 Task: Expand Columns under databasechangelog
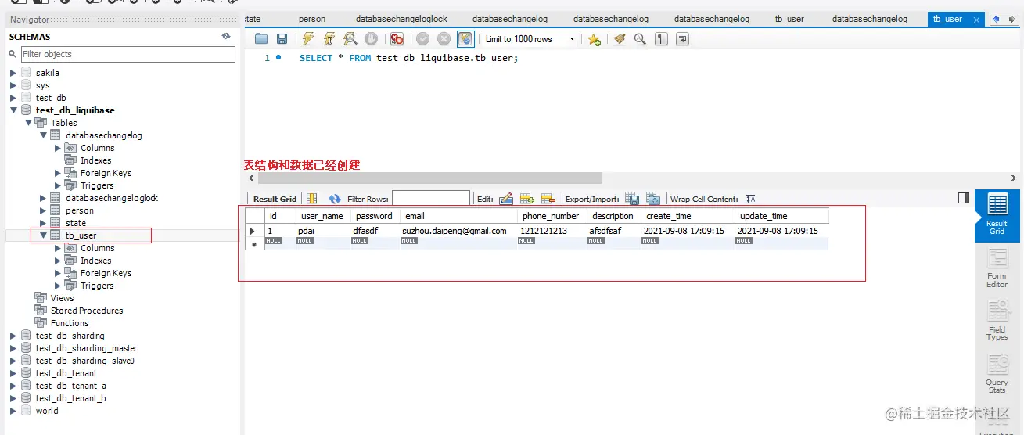58,148
